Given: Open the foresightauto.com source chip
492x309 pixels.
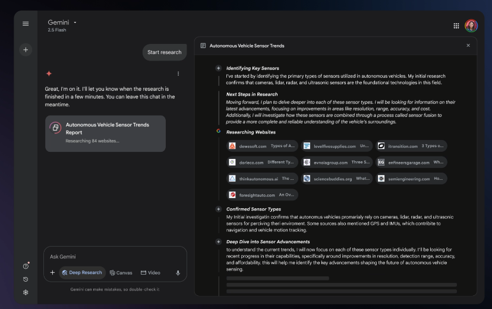Looking at the screenshot, I should pos(262,195).
